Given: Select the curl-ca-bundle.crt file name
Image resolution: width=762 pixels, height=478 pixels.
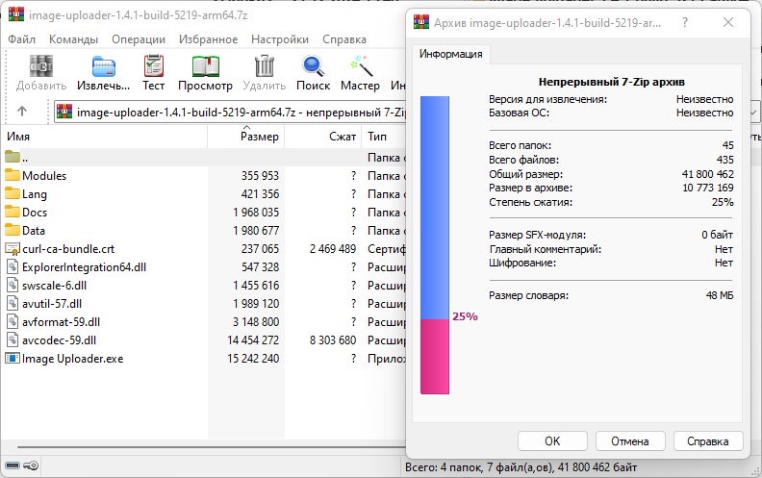Looking at the screenshot, I should [x=68, y=249].
